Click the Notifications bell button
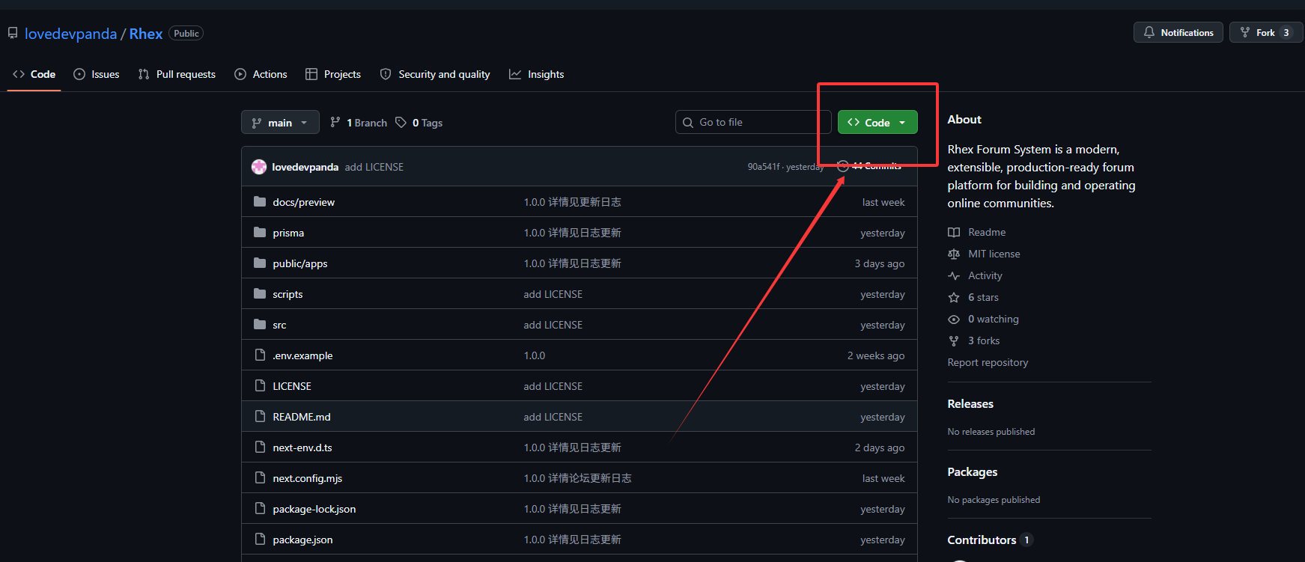The height and width of the screenshot is (562, 1305). click(x=1178, y=33)
